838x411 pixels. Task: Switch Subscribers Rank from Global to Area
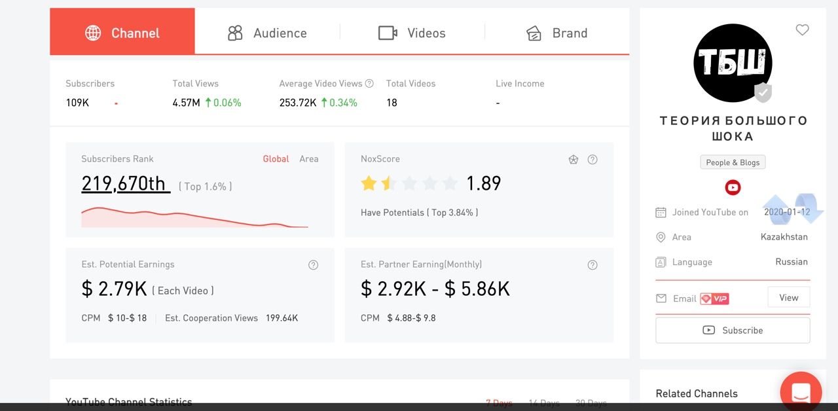point(309,158)
